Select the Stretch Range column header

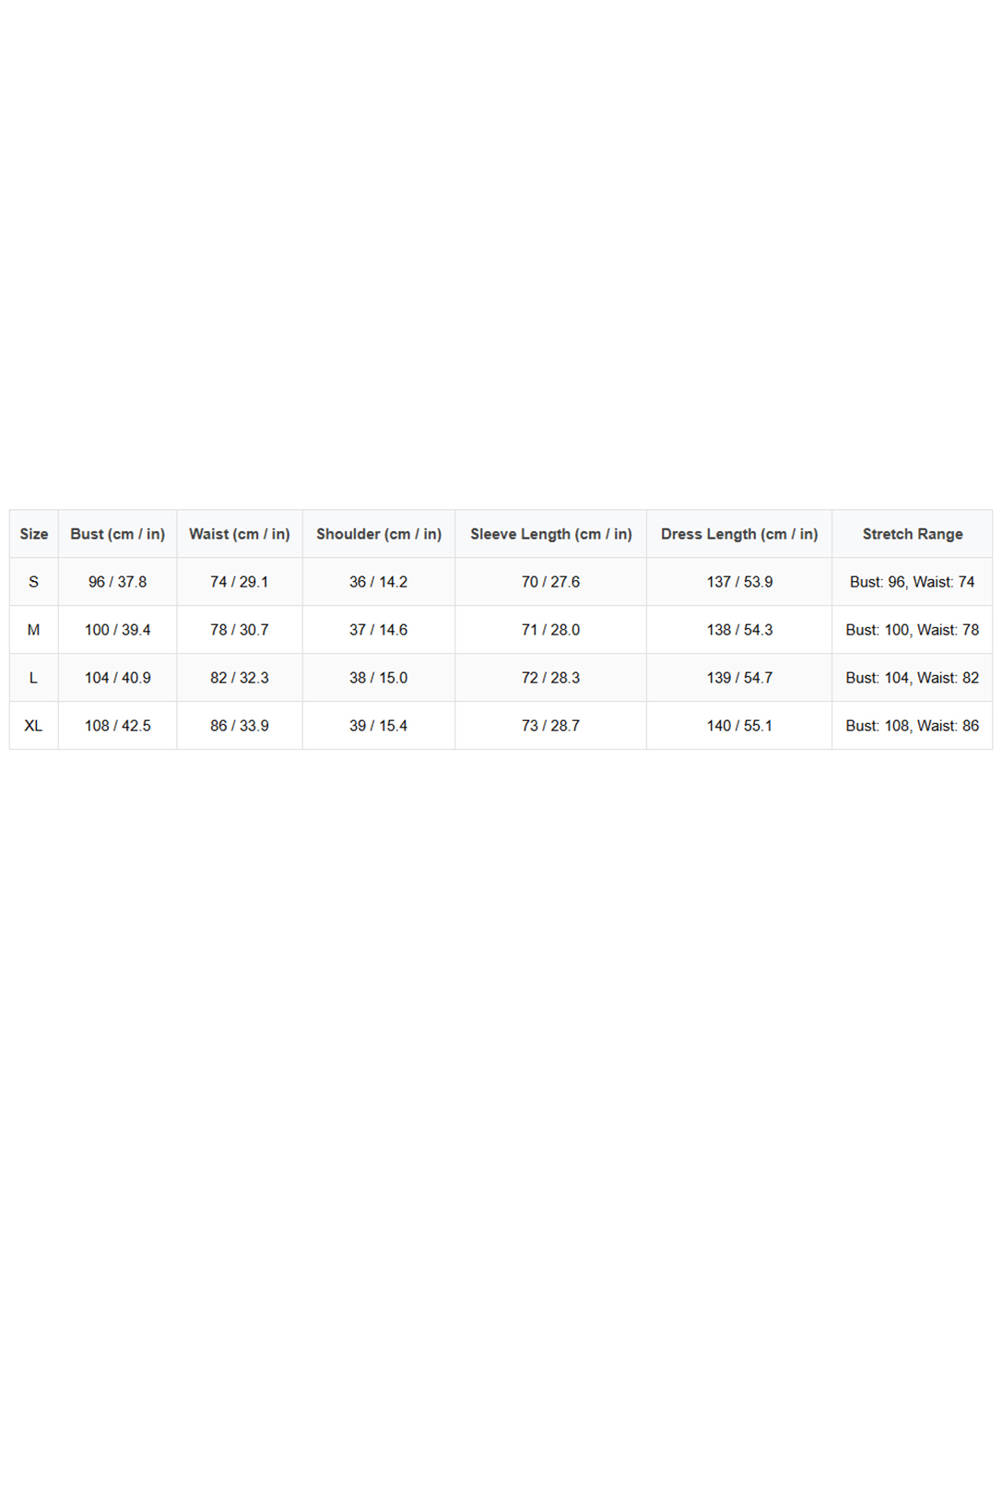[x=913, y=534]
